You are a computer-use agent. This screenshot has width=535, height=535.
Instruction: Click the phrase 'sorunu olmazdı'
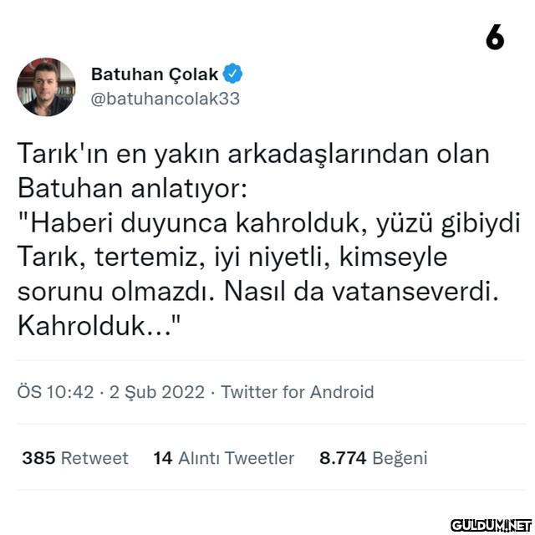116,292
